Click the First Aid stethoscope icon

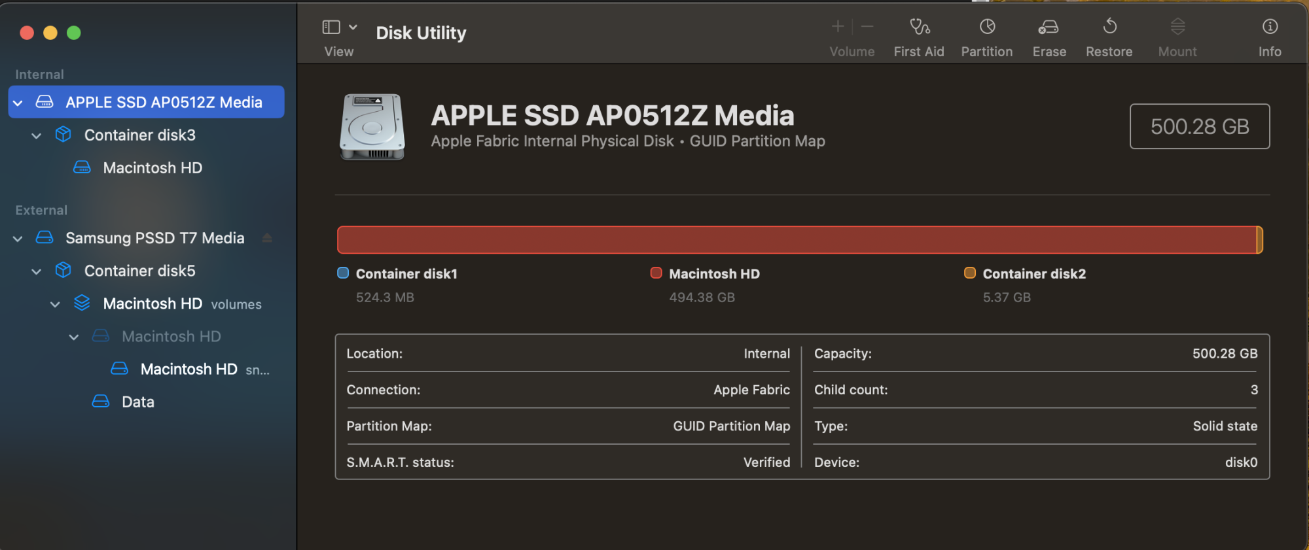click(919, 27)
